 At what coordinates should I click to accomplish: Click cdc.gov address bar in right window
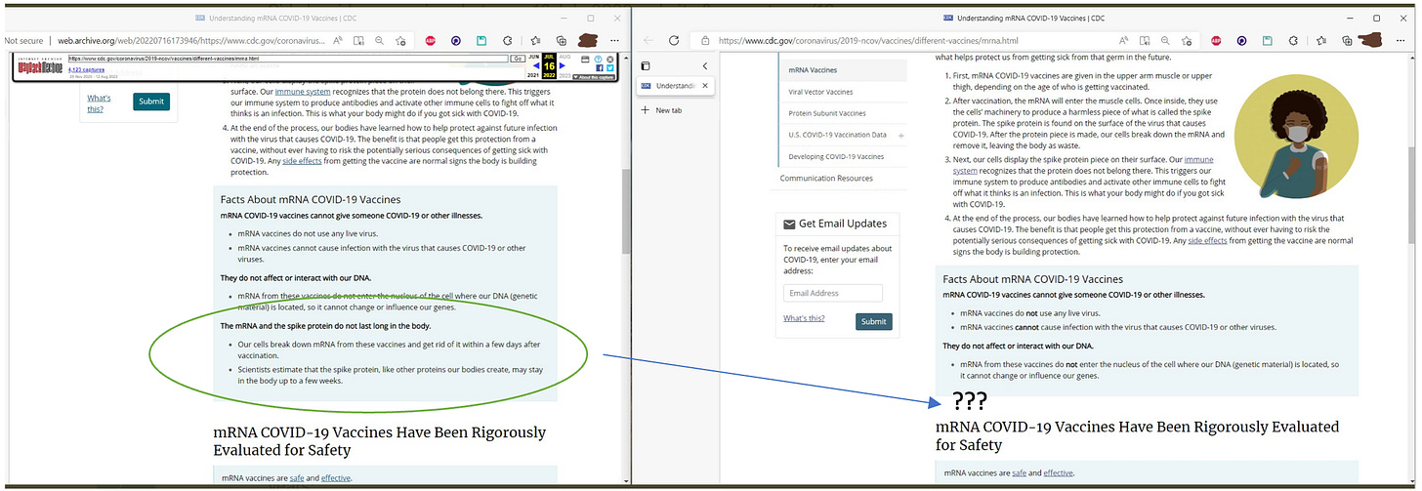click(867, 41)
